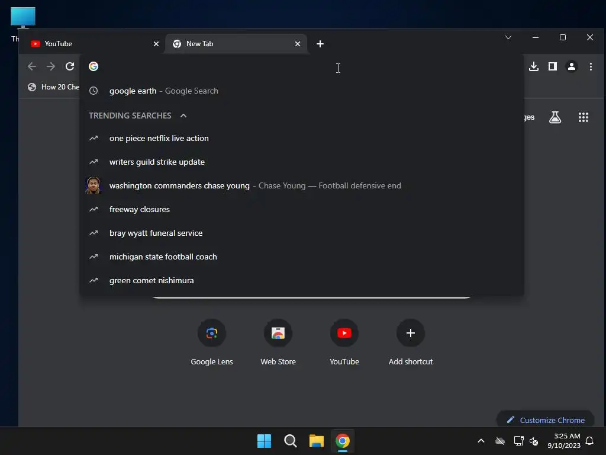
Task: Open Search Labs flask icon
Action: pyautogui.click(x=555, y=117)
